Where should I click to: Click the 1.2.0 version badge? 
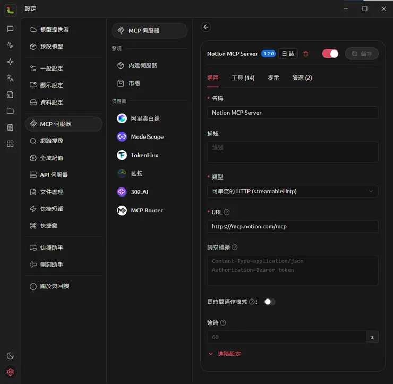pos(268,54)
